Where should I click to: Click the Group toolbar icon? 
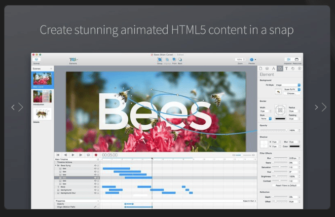pos(159,60)
